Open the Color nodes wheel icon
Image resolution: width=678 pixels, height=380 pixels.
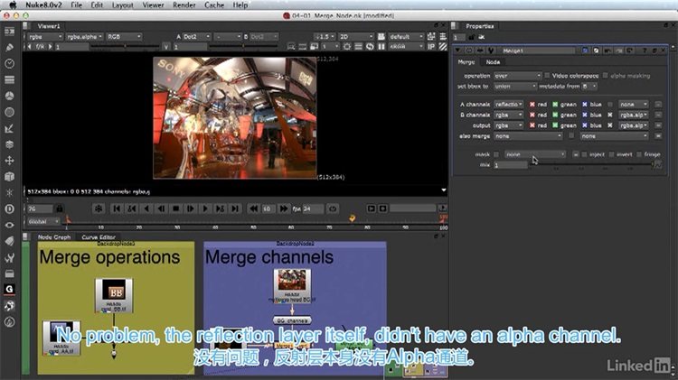pos(9,96)
